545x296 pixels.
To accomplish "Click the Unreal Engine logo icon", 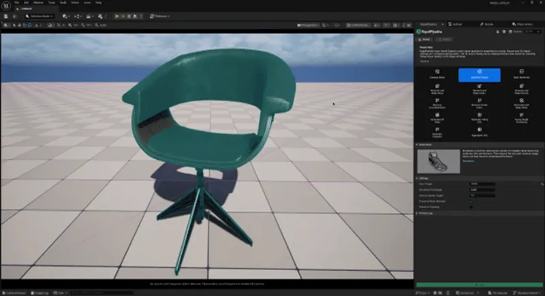I will 6,5.
